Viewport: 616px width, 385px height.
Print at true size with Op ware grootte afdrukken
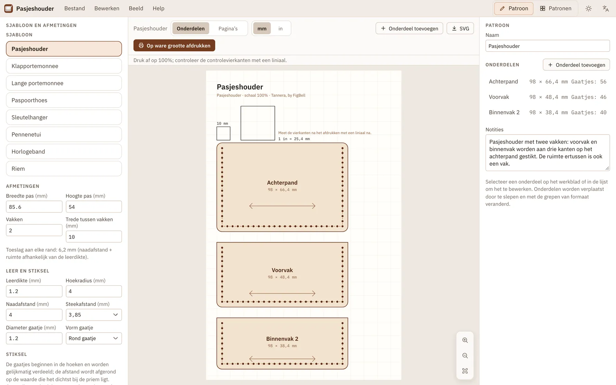click(174, 46)
